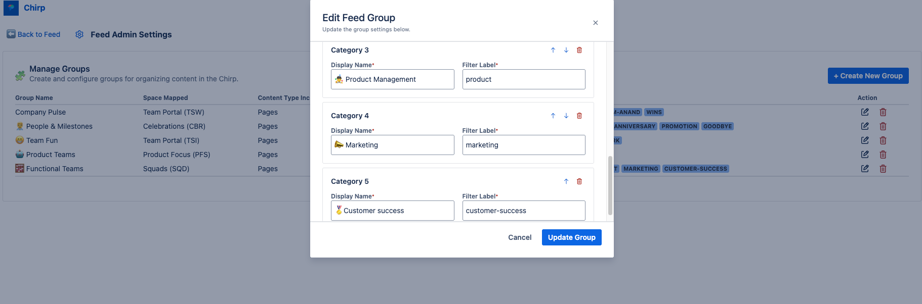Click the Chirp logo icon
The width and height of the screenshot is (922, 304).
(11, 8)
